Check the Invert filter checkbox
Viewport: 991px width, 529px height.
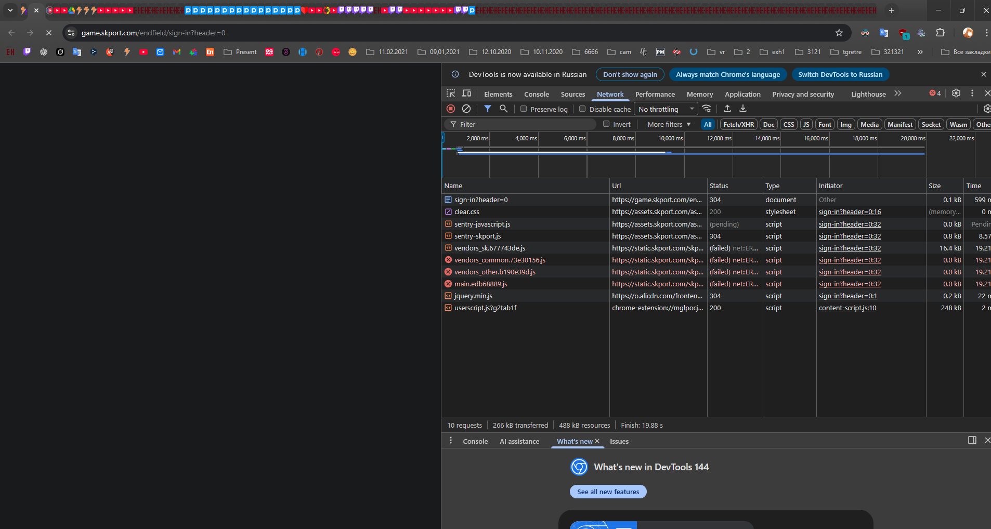[x=606, y=124]
